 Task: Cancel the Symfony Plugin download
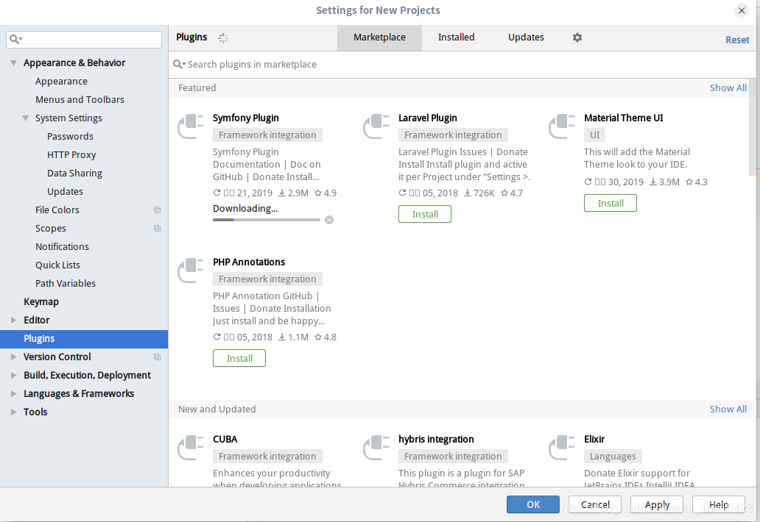[x=329, y=220]
